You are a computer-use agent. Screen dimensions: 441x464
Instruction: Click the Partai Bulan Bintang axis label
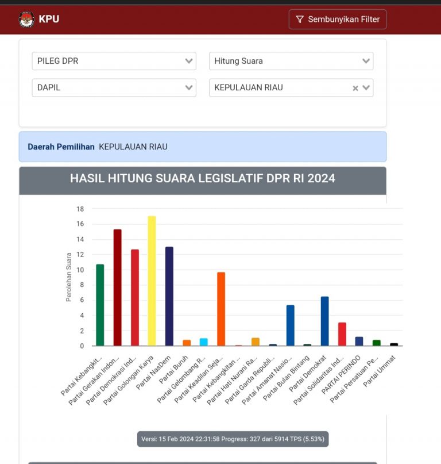coord(286,378)
